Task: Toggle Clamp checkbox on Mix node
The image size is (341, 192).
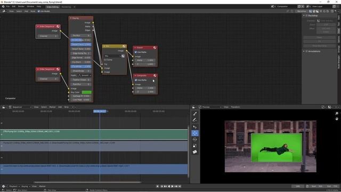Action: [x=105, y=60]
